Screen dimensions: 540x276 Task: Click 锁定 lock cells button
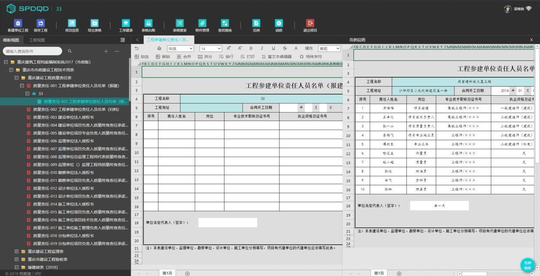[142, 57]
